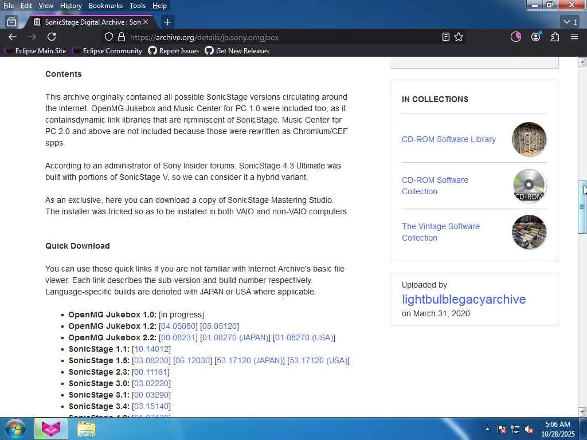The image size is (587, 440).
Task: Open Eclipse Community bookmark
Action: click(x=107, y=51)
